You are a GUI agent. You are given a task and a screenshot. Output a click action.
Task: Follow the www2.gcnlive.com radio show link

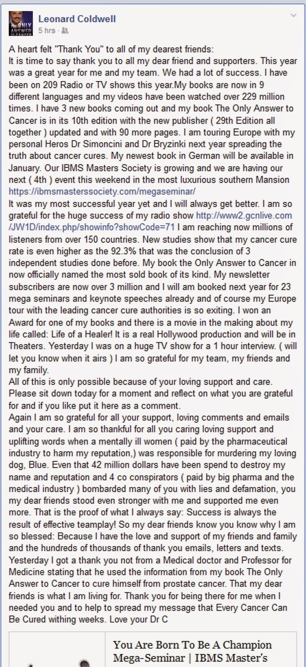pyautogui.click(x=244, y=214)
